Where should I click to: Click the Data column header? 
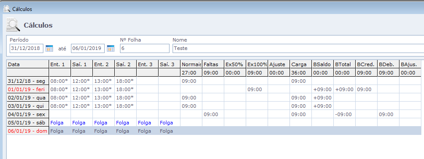pos(28,64)
